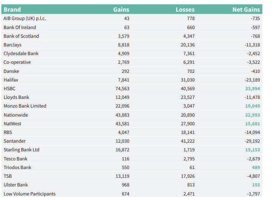Select the Tesco Bank brand cell
272x197 pixels.
click(x=15, y=159)
